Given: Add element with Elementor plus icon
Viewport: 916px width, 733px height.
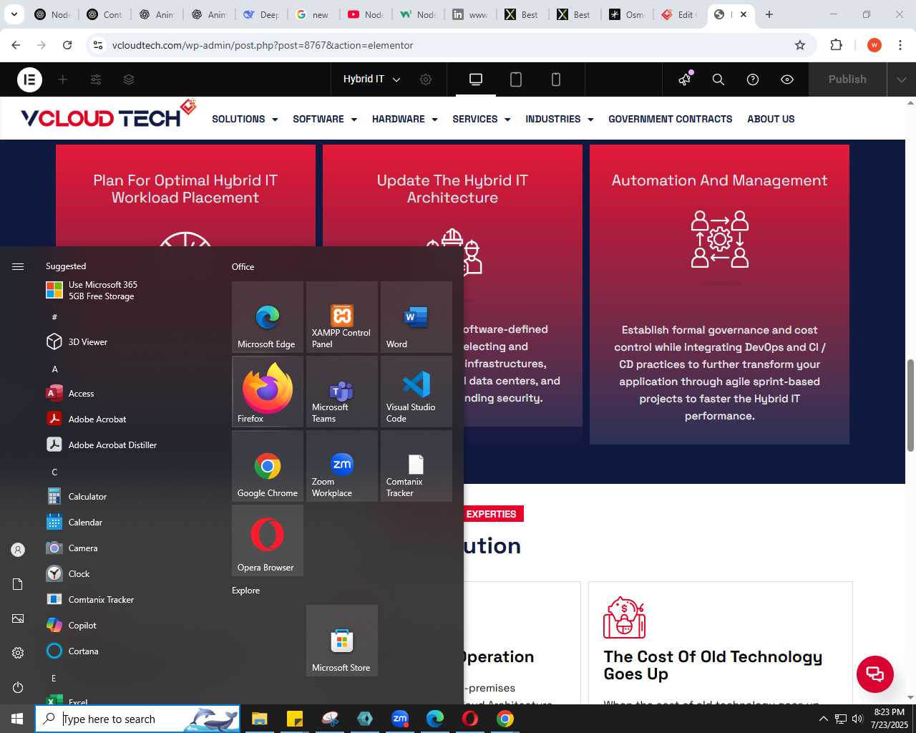Looking at the screenshot, I should (x=63, y=79).
